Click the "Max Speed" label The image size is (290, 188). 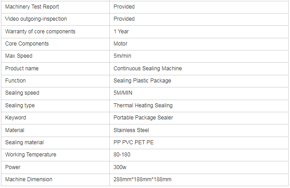[19, 56]
